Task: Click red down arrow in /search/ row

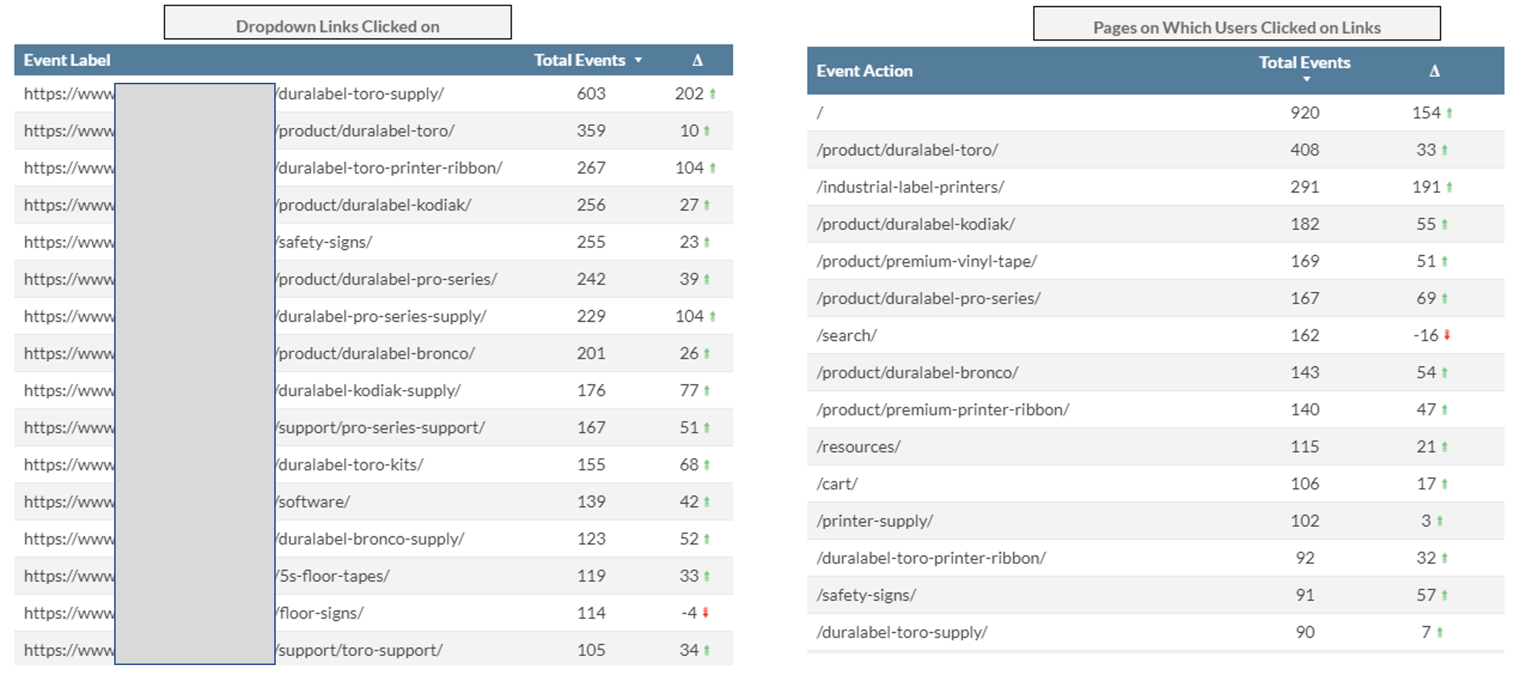Action: [x=1447, y=336]
